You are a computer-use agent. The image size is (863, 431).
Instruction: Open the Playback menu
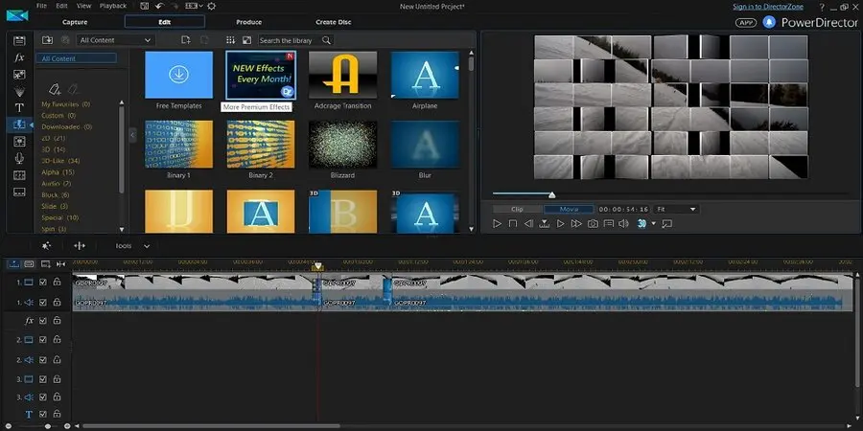(x=112, y=6)
